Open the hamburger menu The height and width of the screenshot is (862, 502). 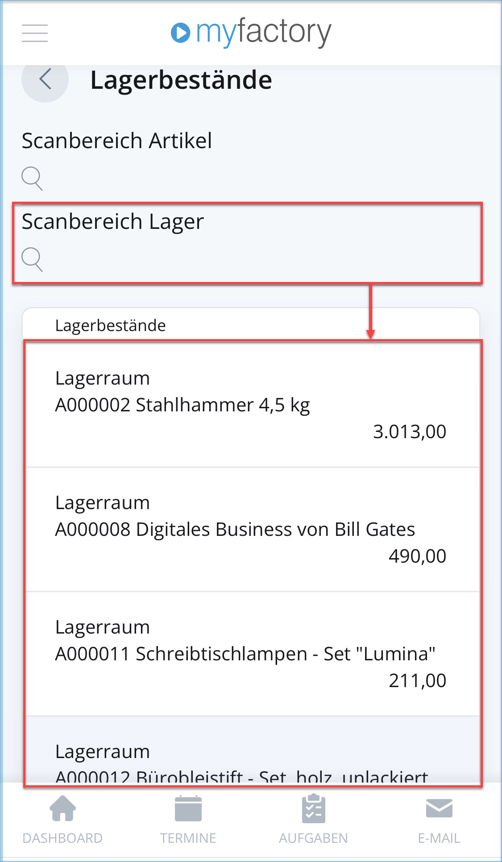35,33
